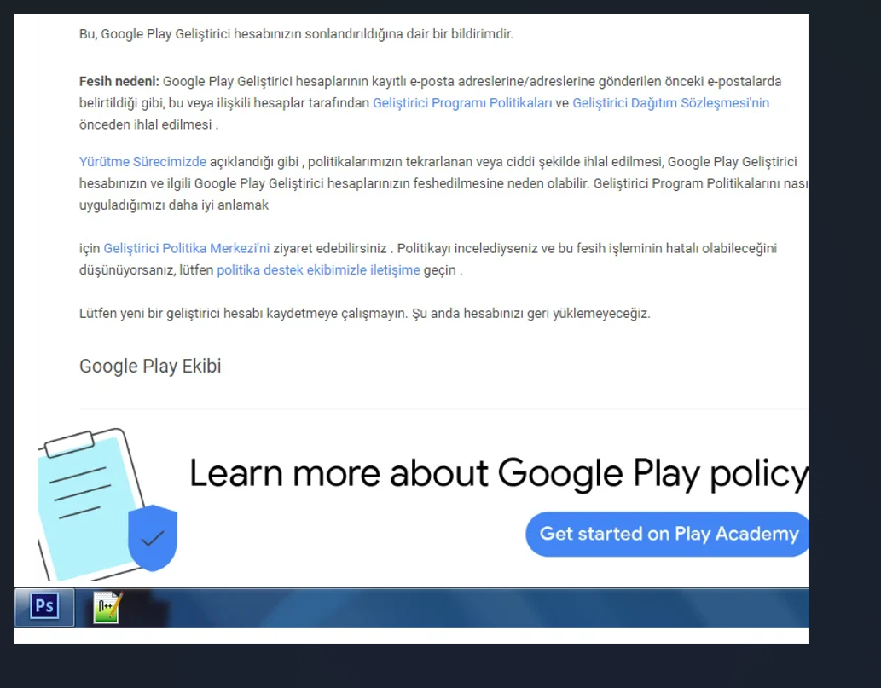Open the Geliştirici Programı Politikaları link
Viewport: 881px width, 688px height.
point(462,103)
